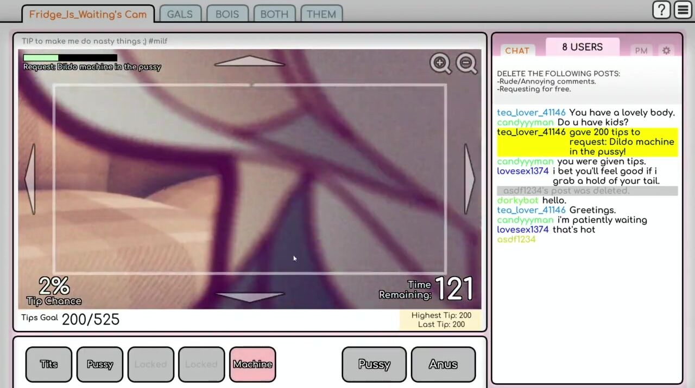Open the THEM tab
The image size is (695, 388).
click(321, 14)
